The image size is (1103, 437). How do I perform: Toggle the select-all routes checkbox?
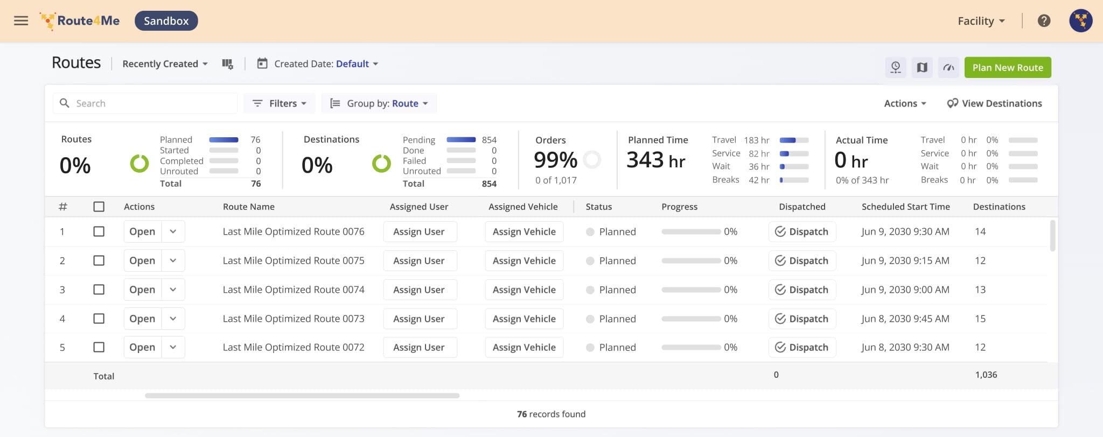click(x=99, y=207)
